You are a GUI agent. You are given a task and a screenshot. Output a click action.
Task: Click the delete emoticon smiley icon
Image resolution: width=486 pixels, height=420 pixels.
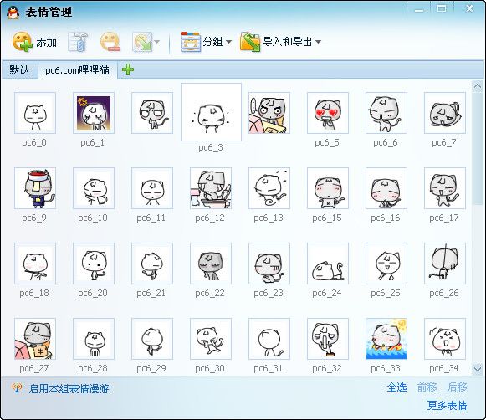coord(110,42)
